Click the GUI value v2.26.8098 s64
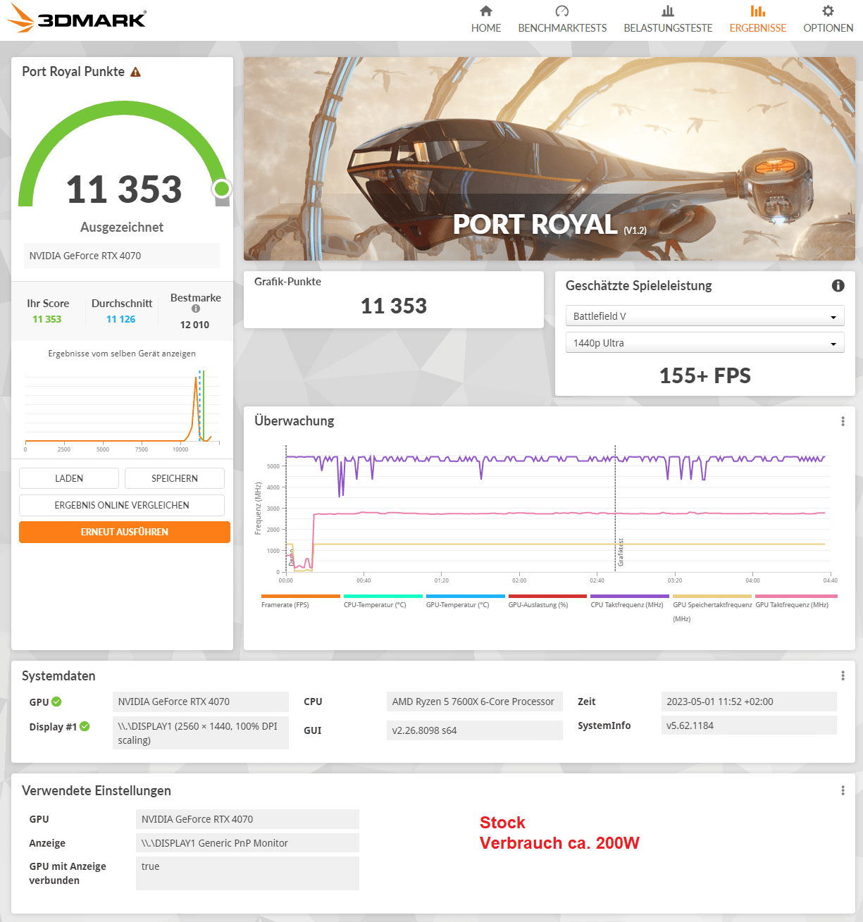 475,730
